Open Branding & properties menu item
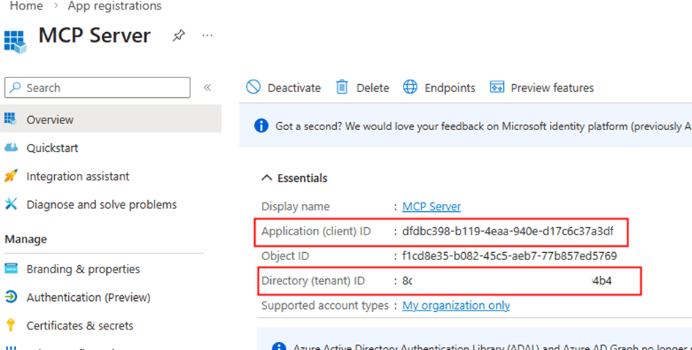Image resolution: width=692 pixels, height=350 pixels. (x=83, y=269)
